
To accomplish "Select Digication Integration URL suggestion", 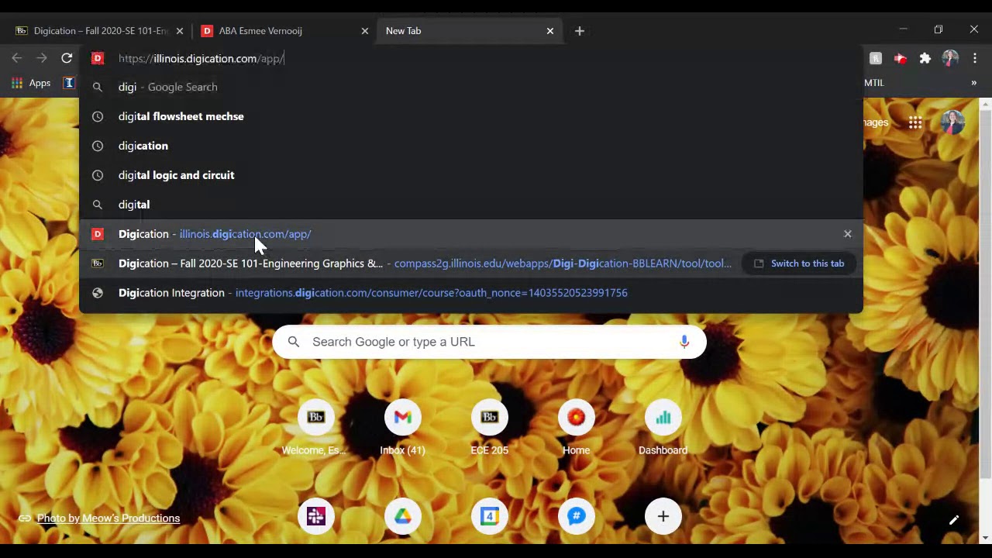I will pos(470,293).
